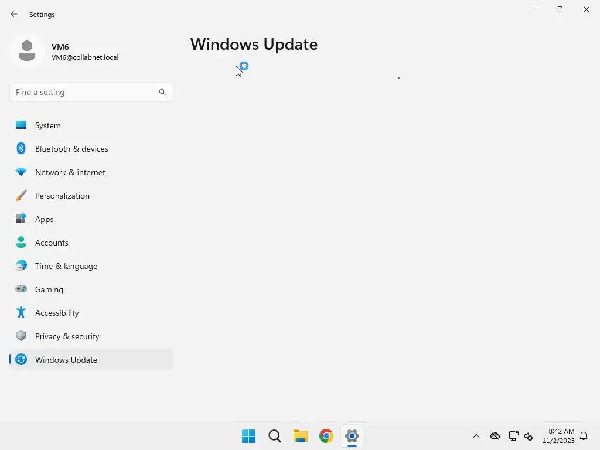Screen dimensions: 600x450
Task: Open Google Chrome from taskbar
Action: pyautogui.click(x=326, y=436)
